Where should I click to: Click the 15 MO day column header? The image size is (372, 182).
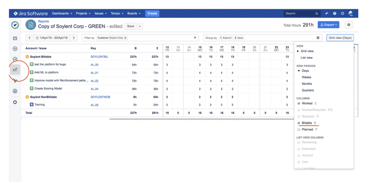point(200,48)
